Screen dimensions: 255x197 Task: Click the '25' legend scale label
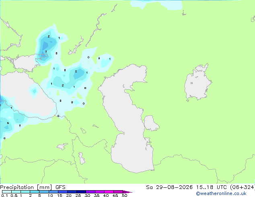click(78, 195)
